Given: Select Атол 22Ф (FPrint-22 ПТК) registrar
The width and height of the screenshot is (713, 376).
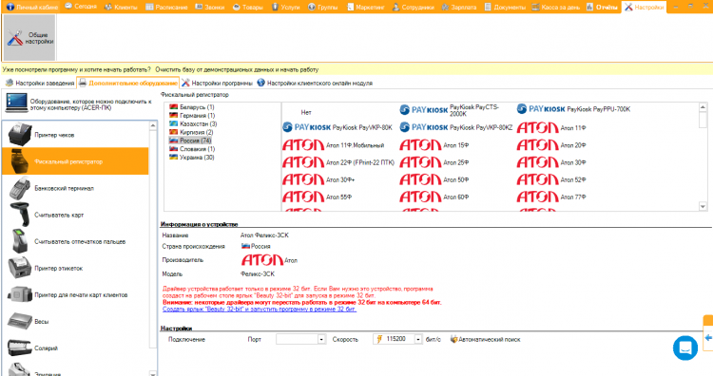Looking at the screenshot, I should [338, 162].
